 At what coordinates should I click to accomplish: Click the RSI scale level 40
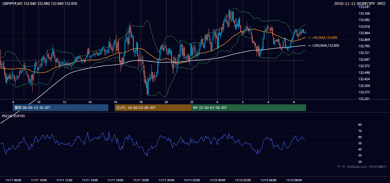(x=360, y=149)
